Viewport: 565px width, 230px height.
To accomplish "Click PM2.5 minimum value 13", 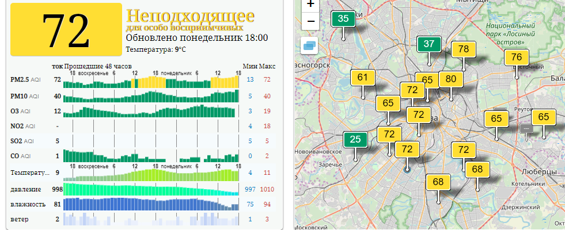I will point(250,79).
